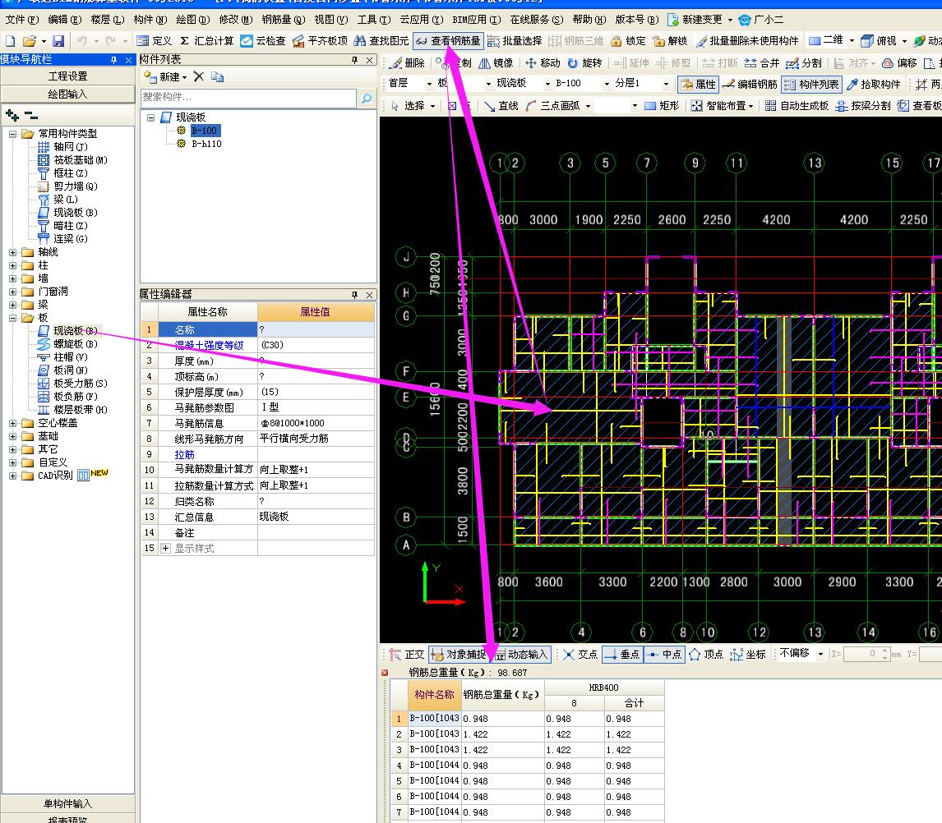Screen dimensions: 942x823
Task: Toggle 动态输入 mode
Action: 520,655
